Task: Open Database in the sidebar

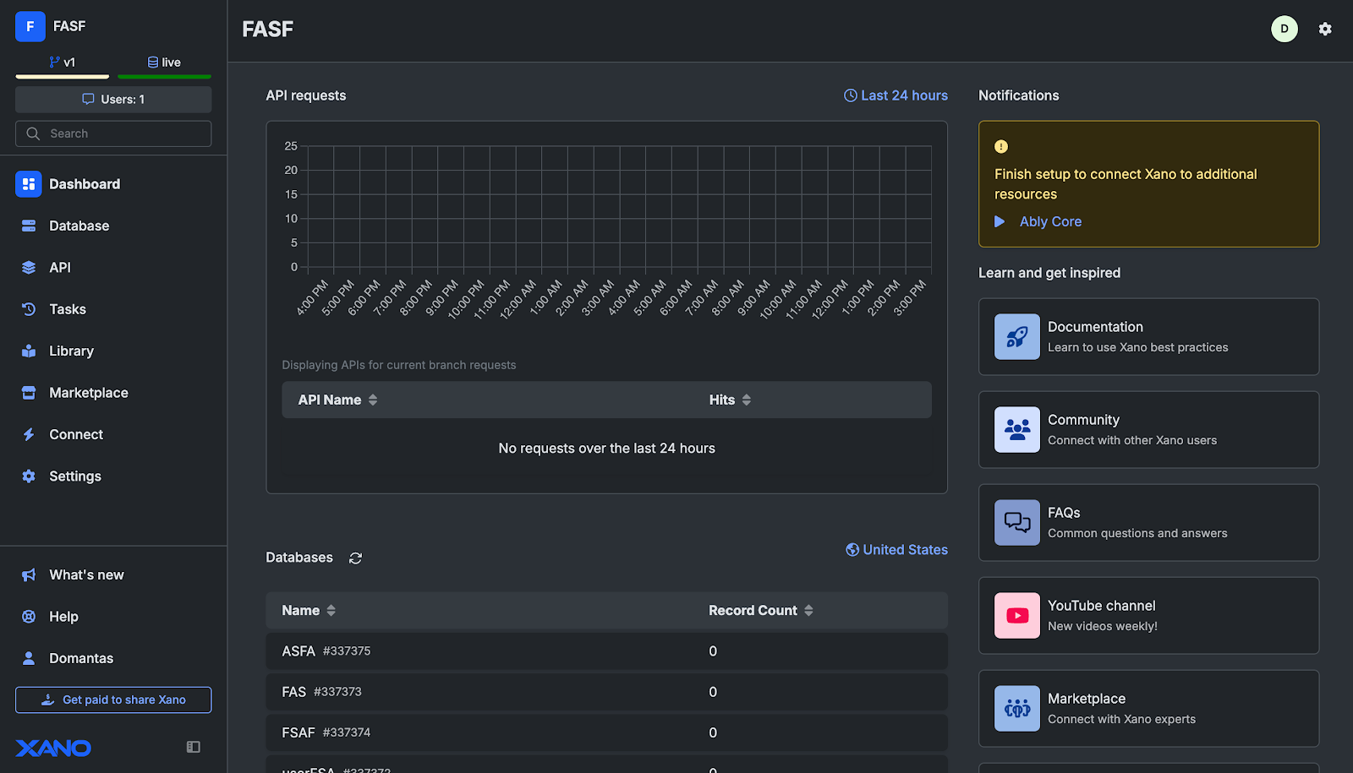Action: click(x=113, y=226)
